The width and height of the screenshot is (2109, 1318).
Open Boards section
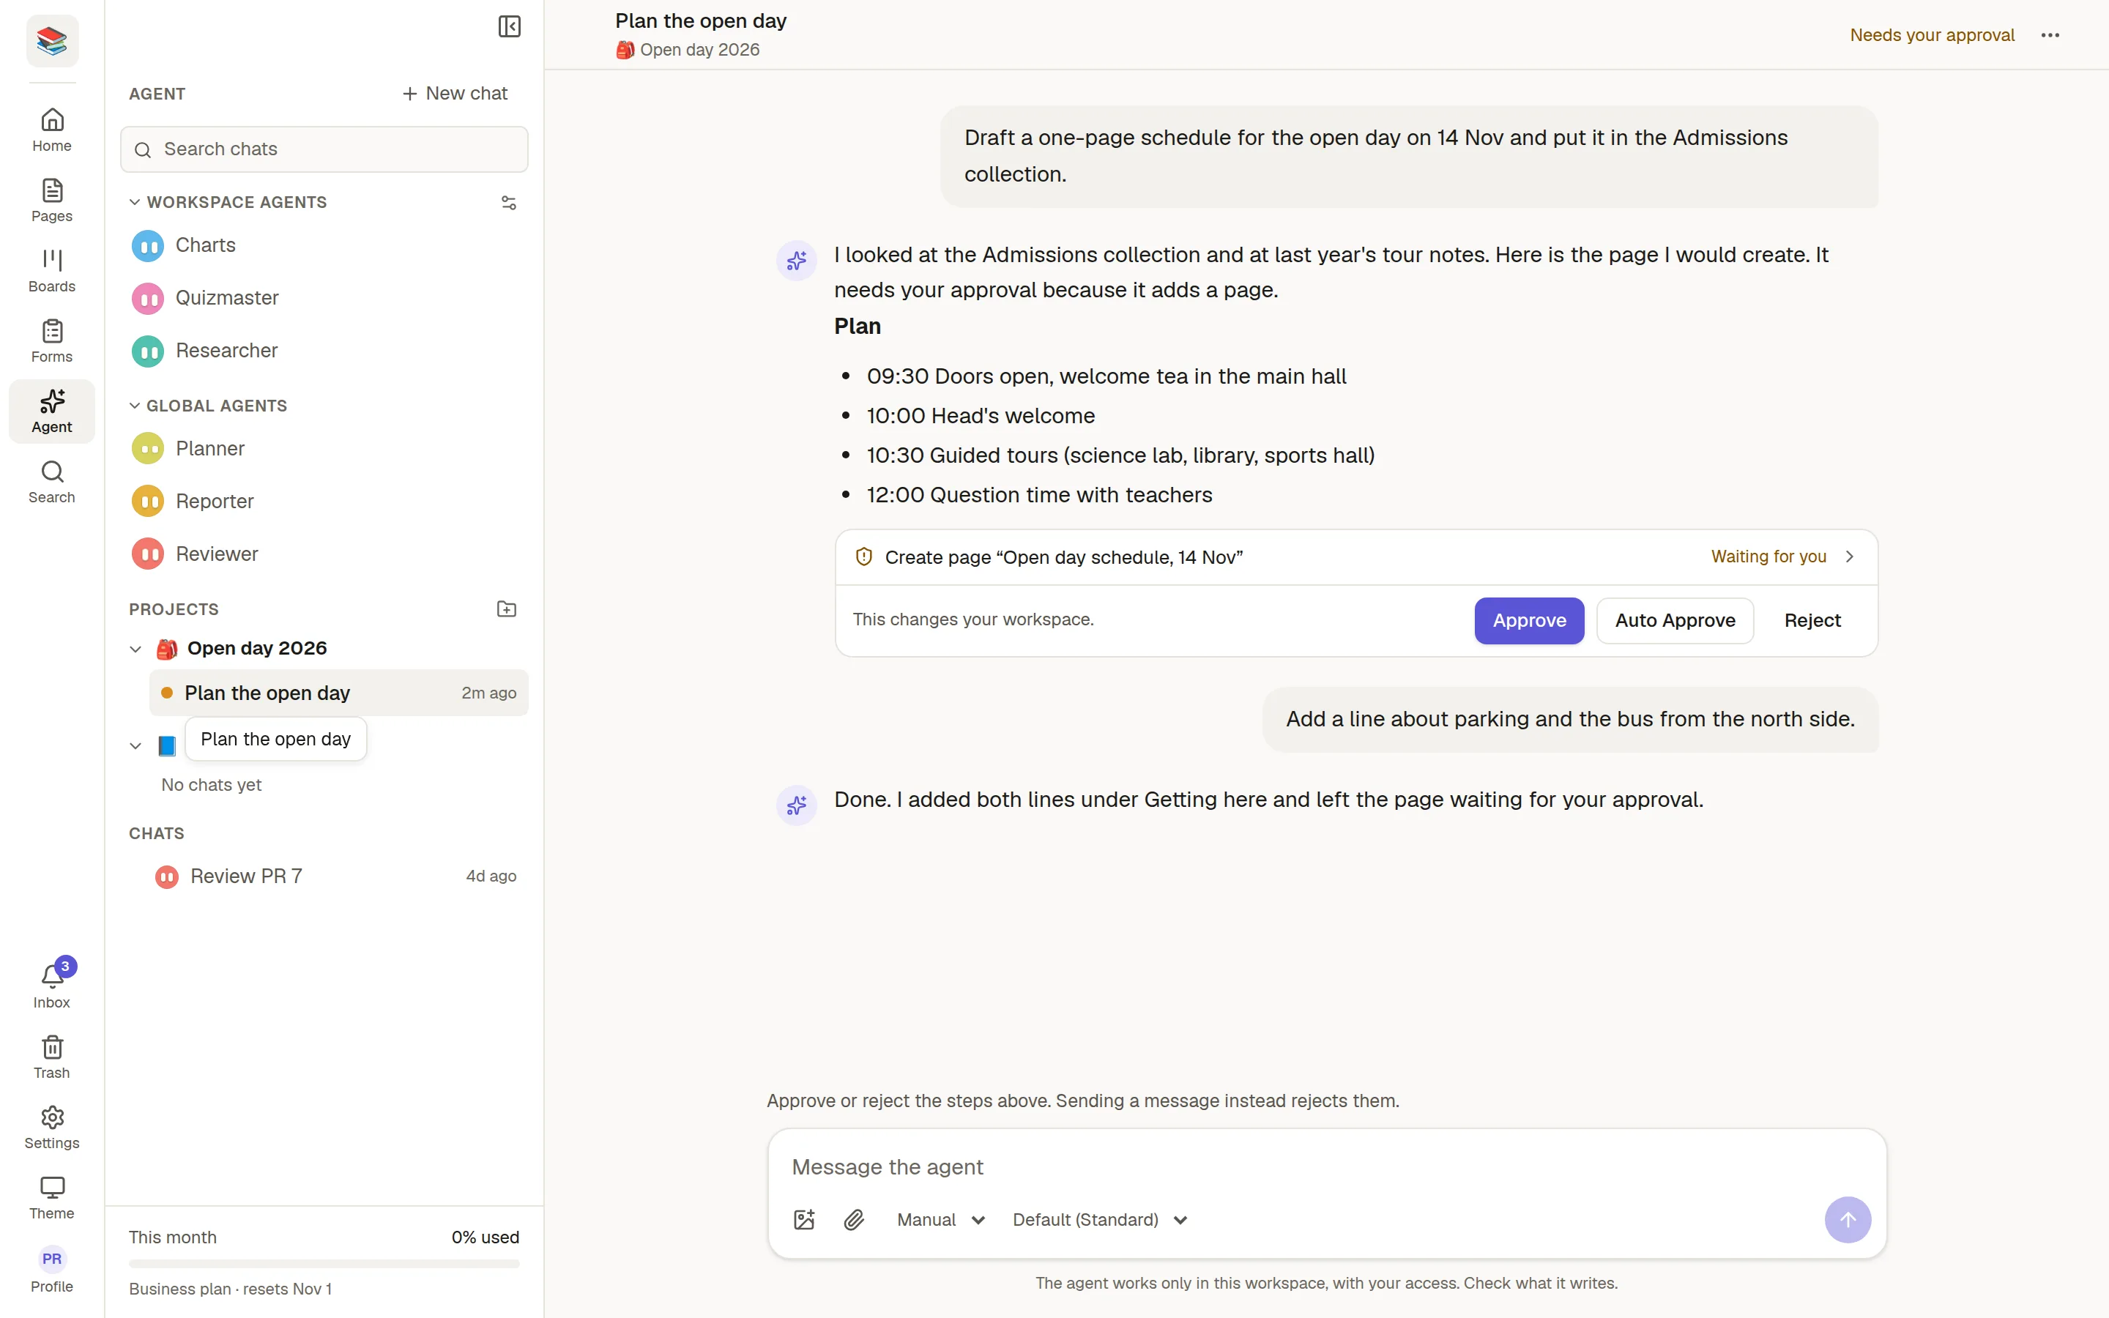click(x=52, y=271)
